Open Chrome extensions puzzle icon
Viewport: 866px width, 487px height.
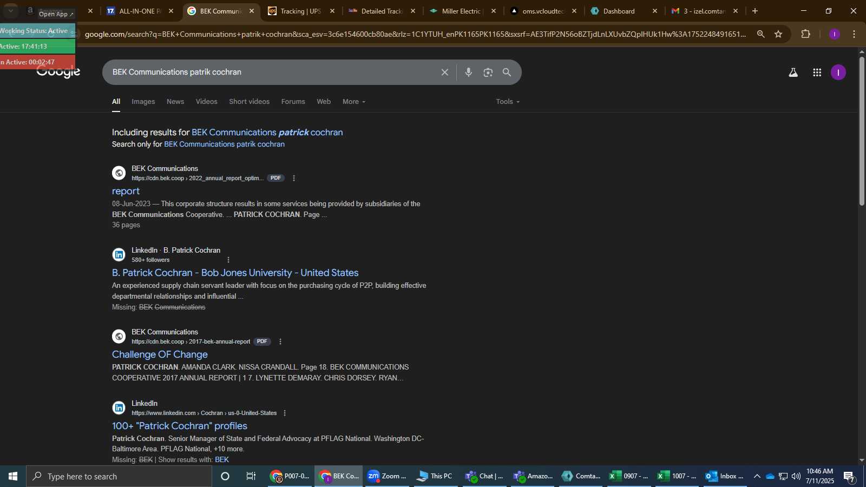tap(806, 34)
